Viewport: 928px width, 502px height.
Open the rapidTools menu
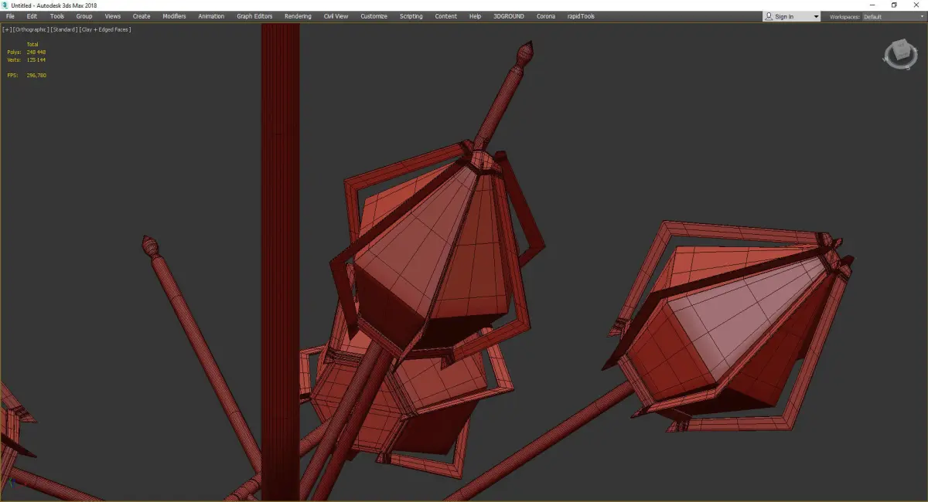580,16
